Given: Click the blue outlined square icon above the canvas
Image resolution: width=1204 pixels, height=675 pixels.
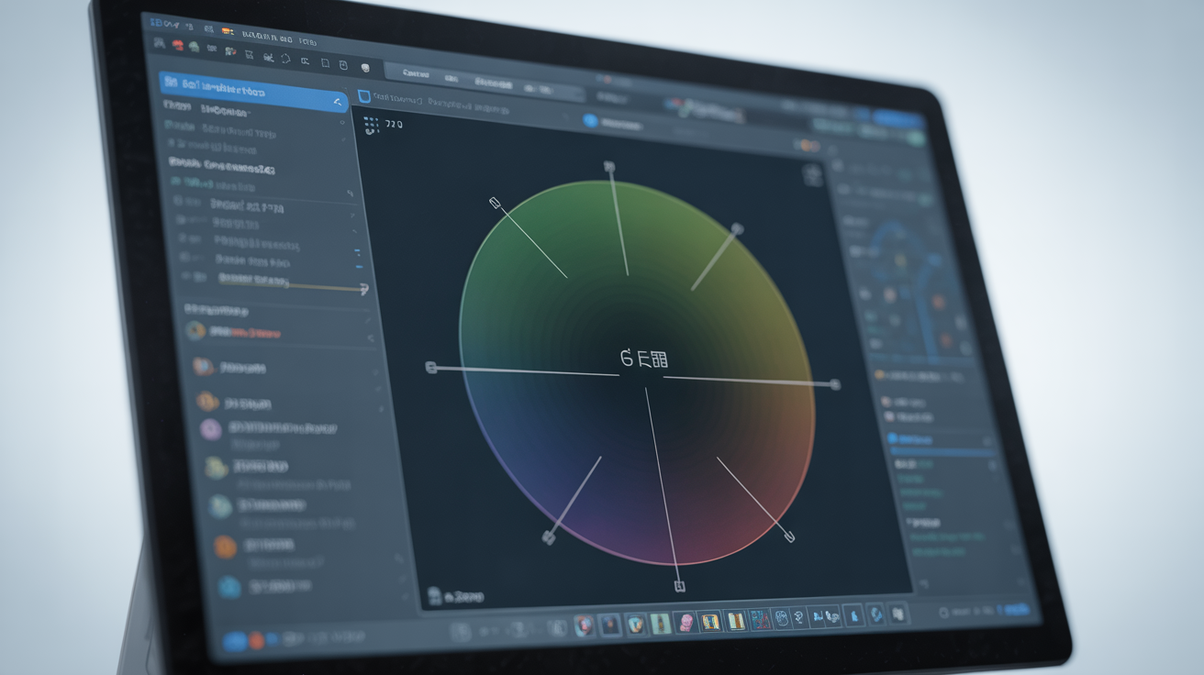Looking at the screenshot, I should (364, 96).
